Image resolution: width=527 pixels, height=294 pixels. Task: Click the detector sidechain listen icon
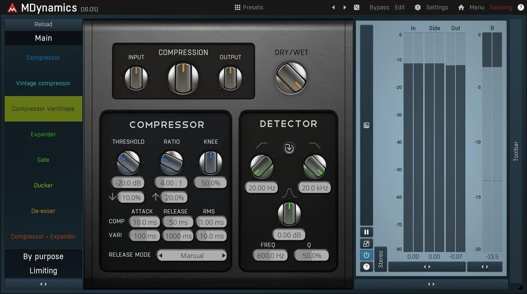289,149
